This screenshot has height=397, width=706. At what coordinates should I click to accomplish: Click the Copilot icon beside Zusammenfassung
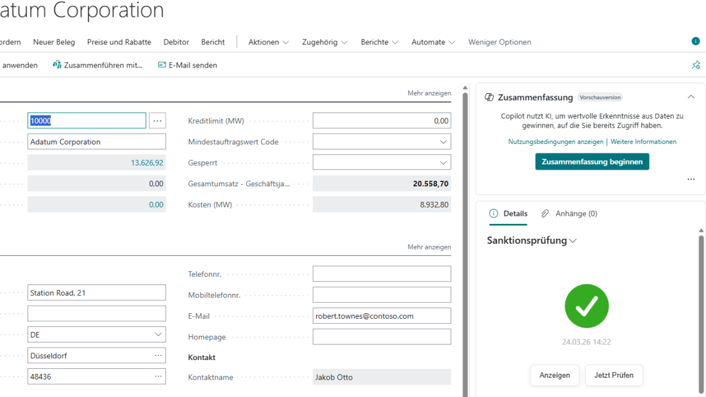[489, 97]
